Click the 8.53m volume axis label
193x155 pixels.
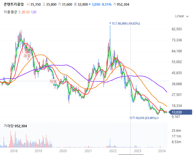click(176, 142)
